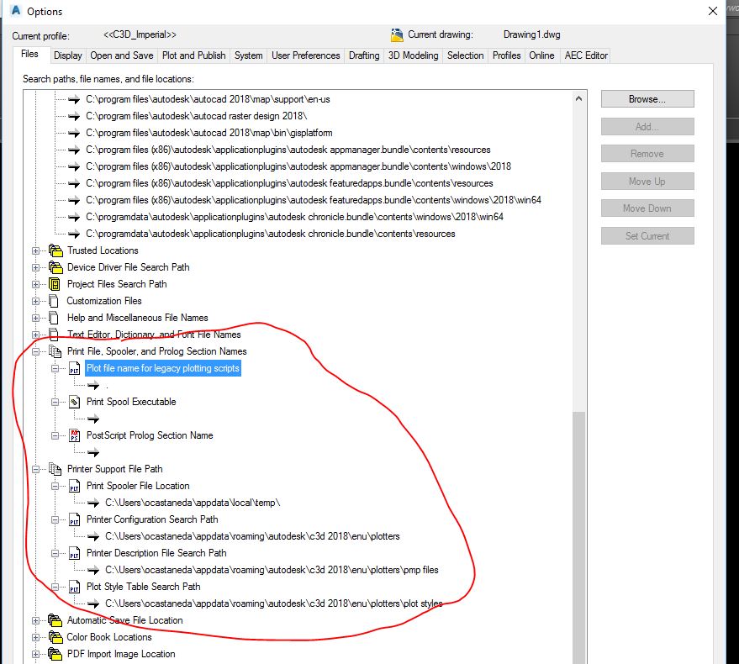The image size is (739, 664).
Task: Click the Color Book Locations folder icon
Action: point(55,637)
